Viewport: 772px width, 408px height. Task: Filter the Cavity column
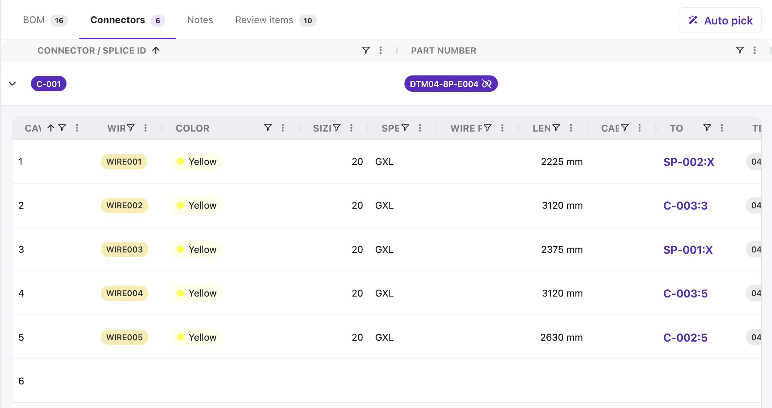pos(62,128)
